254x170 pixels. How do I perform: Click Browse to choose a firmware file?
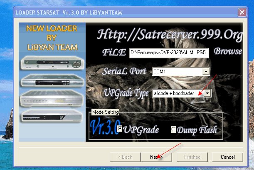click(227, 51)
